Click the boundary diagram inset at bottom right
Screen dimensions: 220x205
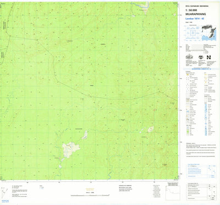[x=173, y=193]
